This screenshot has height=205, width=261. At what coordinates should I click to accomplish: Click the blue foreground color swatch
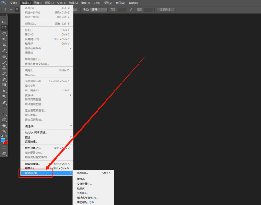click(3, 140)
